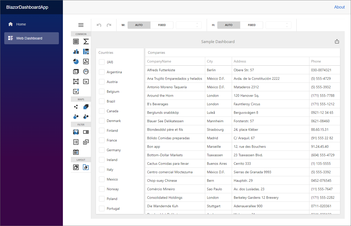This screenshot has height=226, width=351.
Task: Click phone number 0452-076545
Action: pos(324,180)
